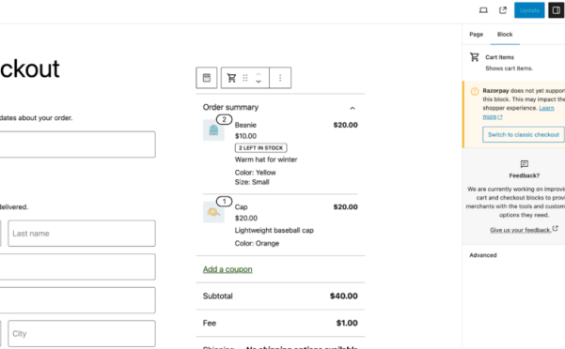Expand the Advanced section

pyautogui.click(x=483, y=255)
